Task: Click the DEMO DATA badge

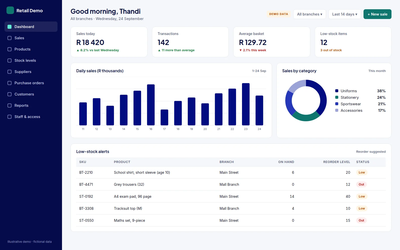Action: coord(278,14)
